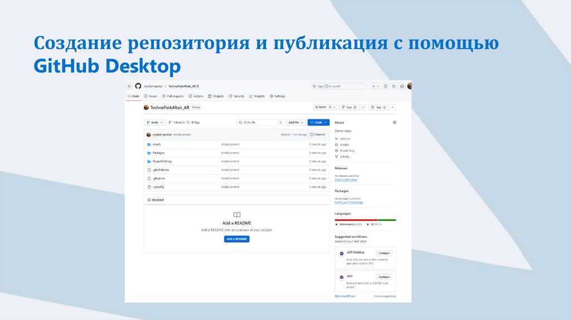
Task: Open the hamburger navigation menu
Action: [x=129, y=86]
